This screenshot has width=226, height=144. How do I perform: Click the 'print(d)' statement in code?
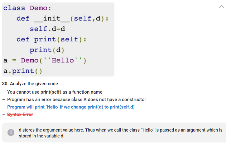click(47, 50)
